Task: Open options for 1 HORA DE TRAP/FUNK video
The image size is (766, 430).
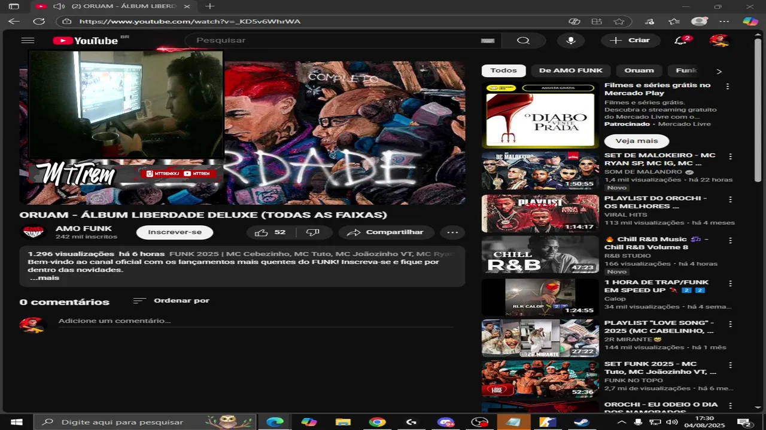Action: (x=730, y=284)
